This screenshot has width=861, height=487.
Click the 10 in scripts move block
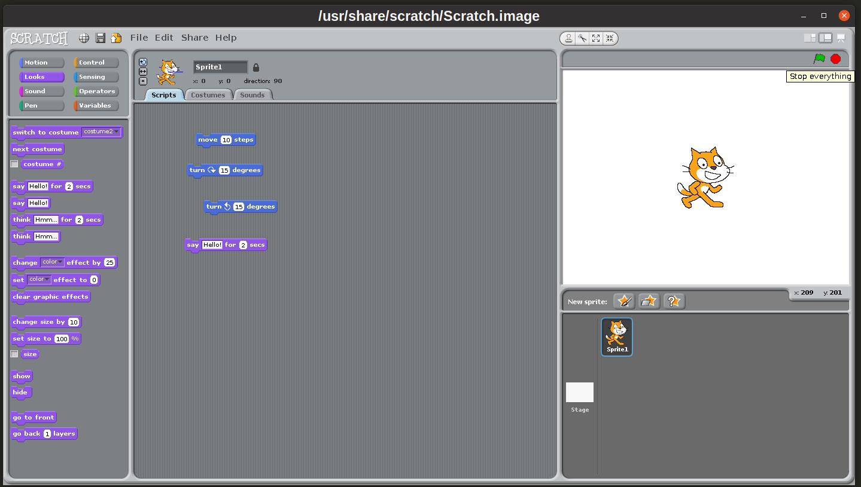(x=226, y=140)
